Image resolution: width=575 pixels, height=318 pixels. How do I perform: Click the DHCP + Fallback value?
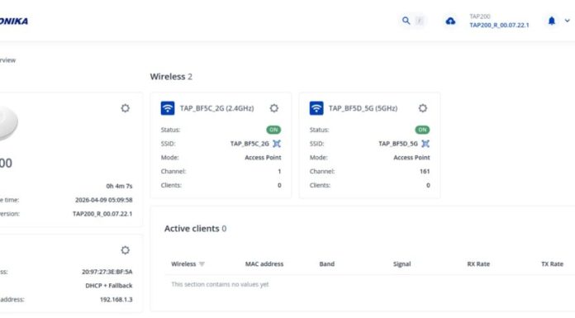point(109,286)
